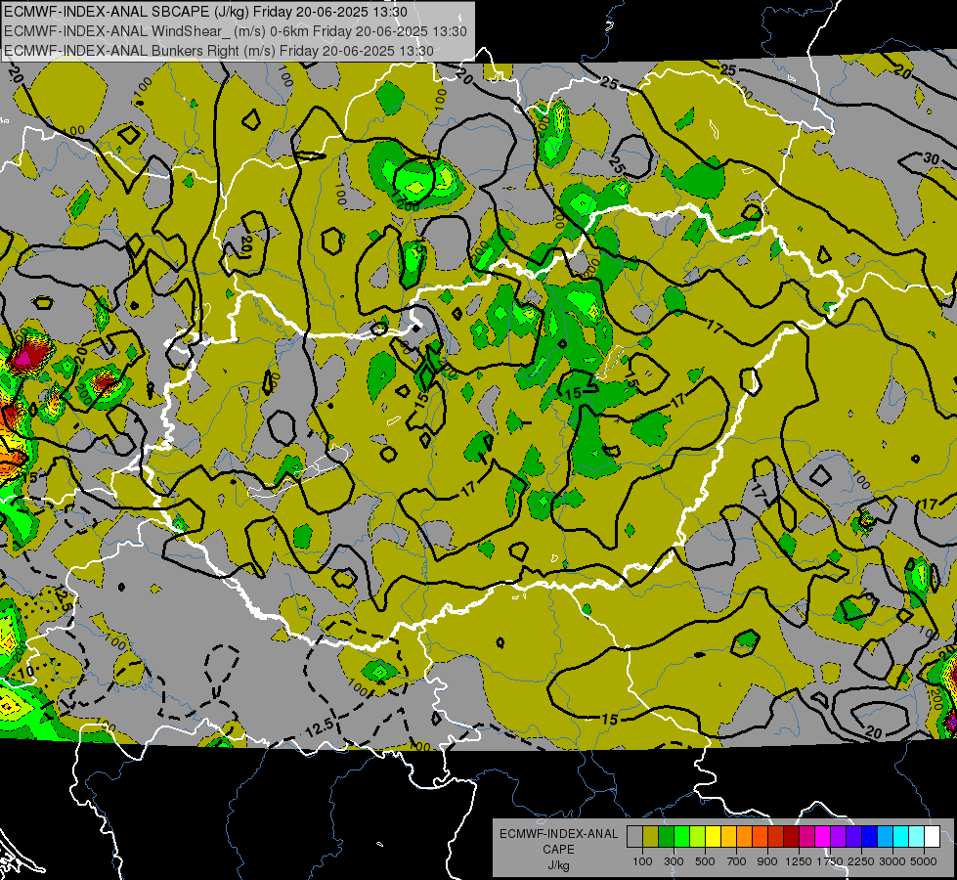The height and width of the screenshot is (880, 957).
Task: Click the 2250 legend scale value
Action: point(861,861)
